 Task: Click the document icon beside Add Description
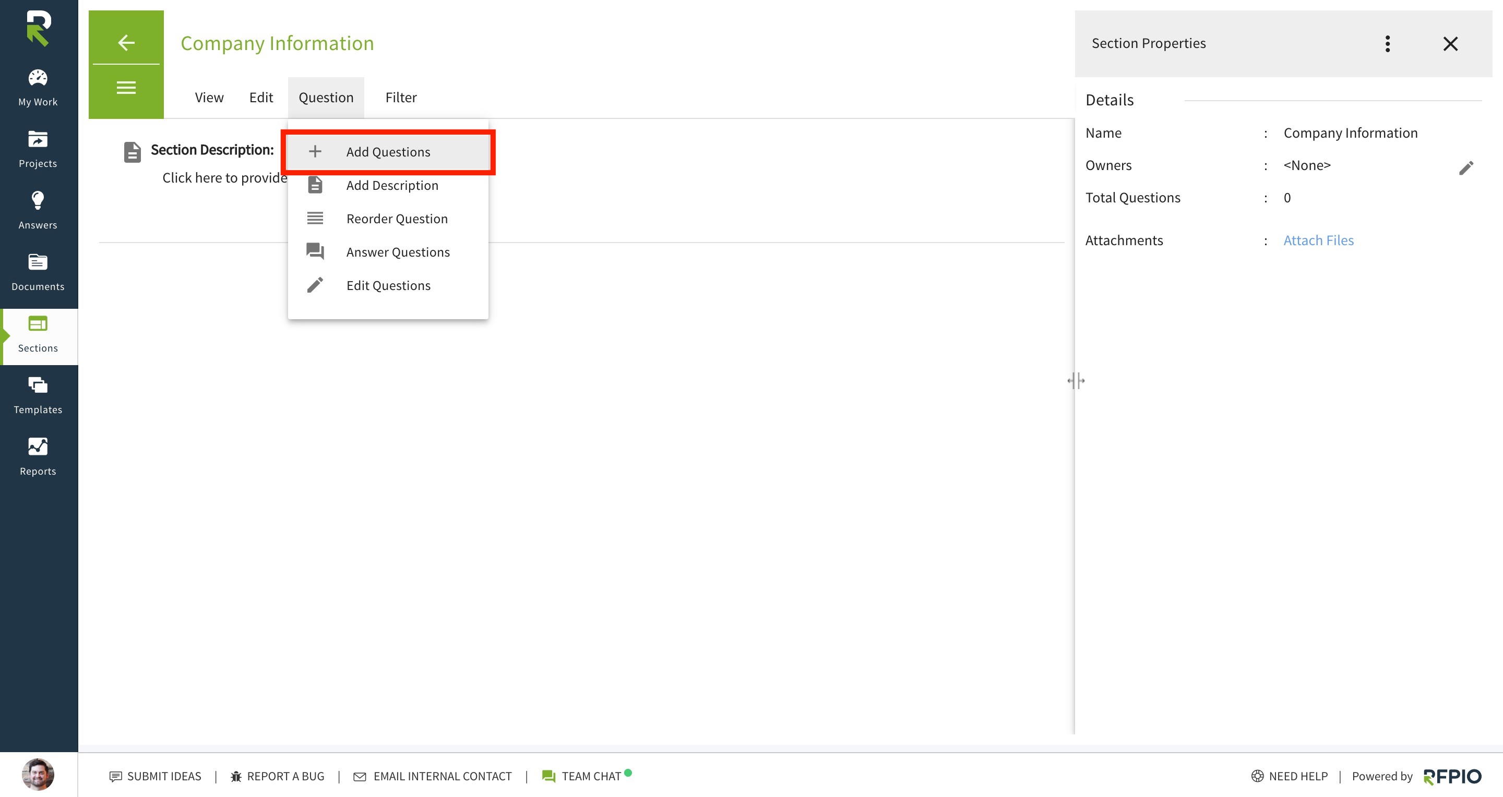(315, 185)
